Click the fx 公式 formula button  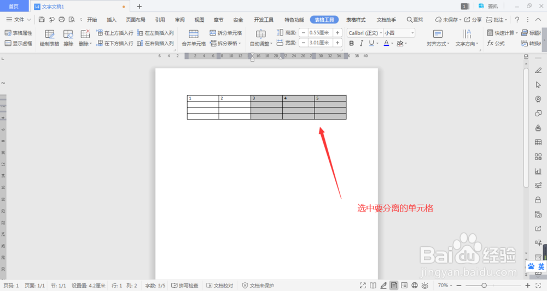496,43
